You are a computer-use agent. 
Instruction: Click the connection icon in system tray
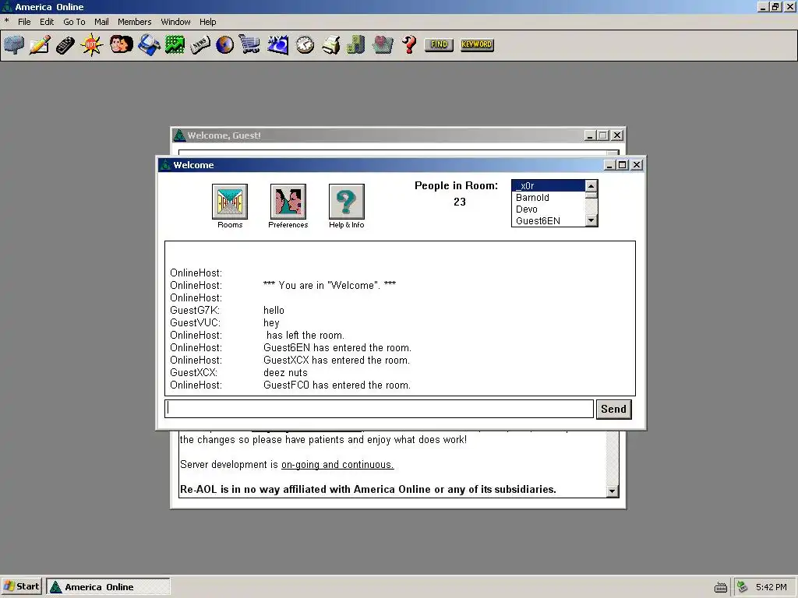click(x=743, y=587)
